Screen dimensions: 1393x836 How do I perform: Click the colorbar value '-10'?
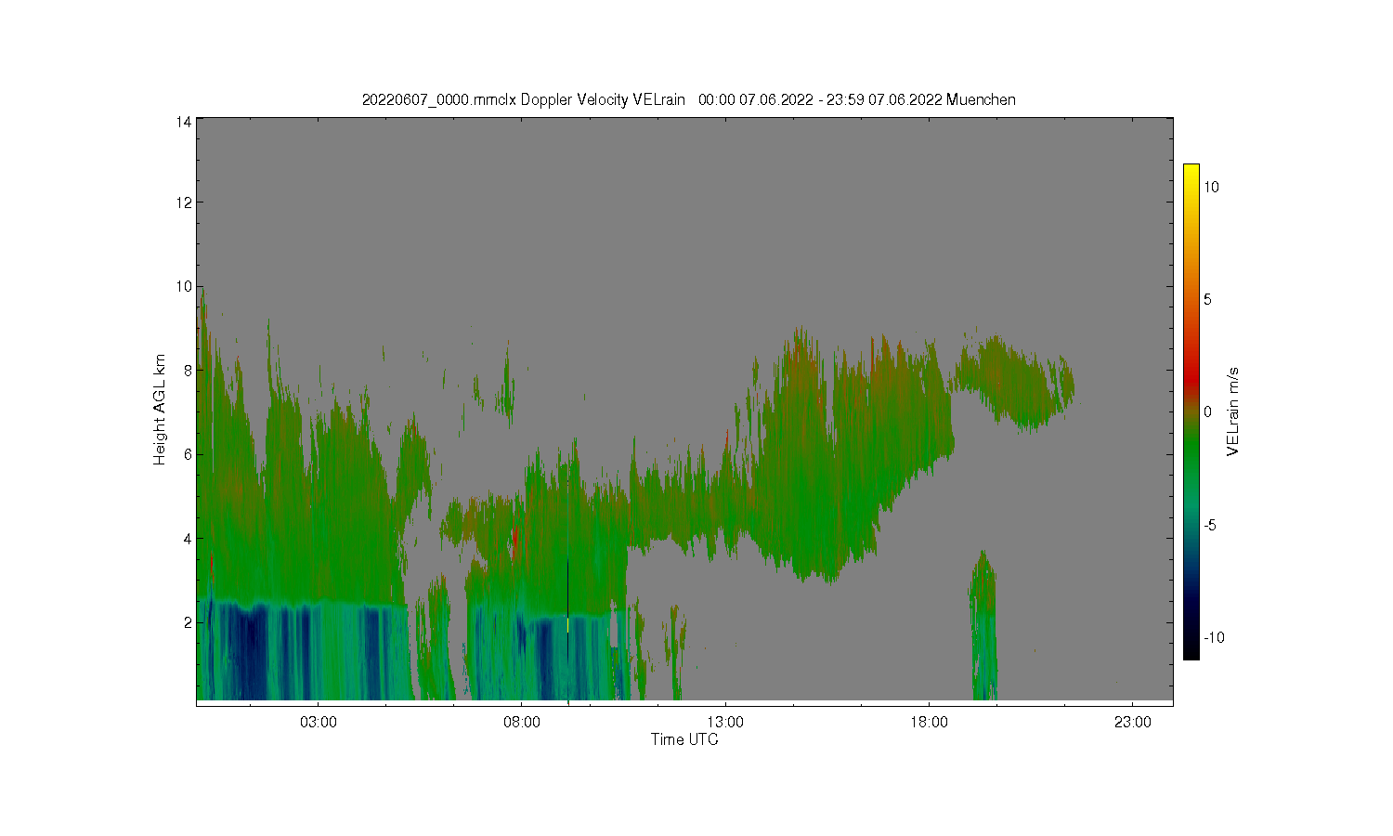[1213, 637]
